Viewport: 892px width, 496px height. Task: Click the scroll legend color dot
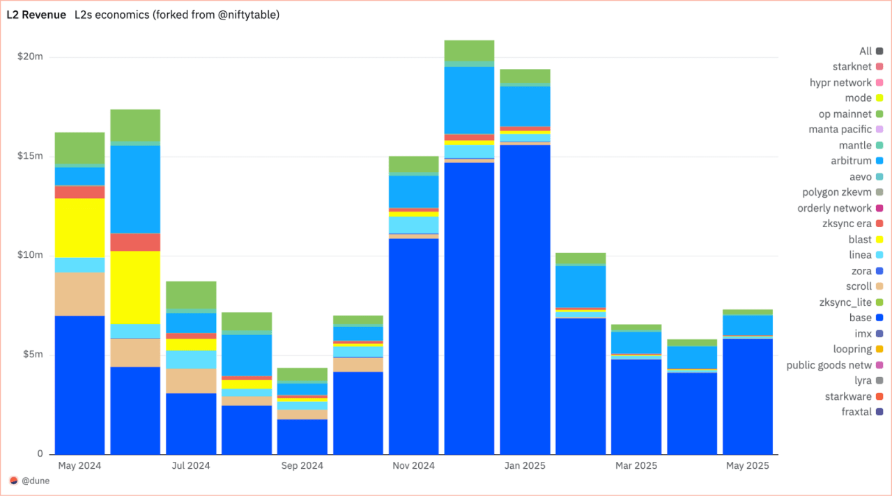(x=879, y=286)
